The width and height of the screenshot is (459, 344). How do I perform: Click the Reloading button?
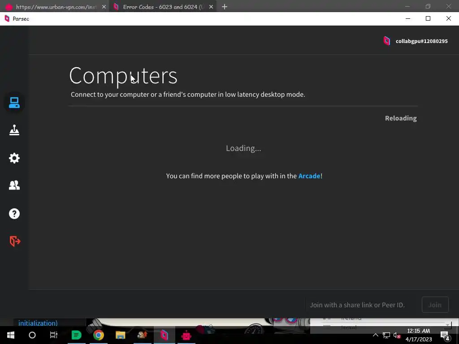pyautogui.click(x=401, y=118)
